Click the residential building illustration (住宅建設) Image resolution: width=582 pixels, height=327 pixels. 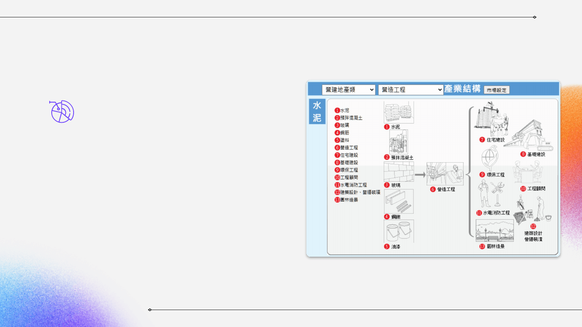point(491,120)
